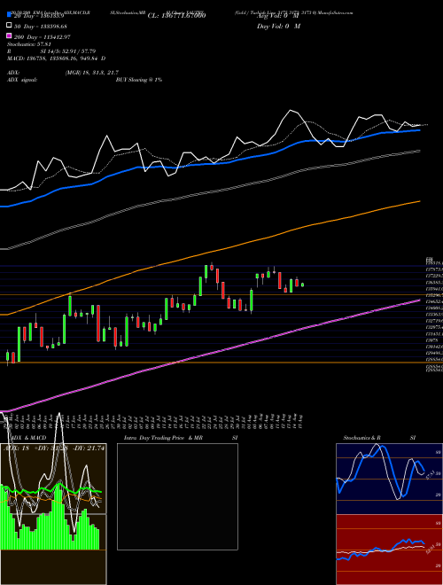Screen dimensions: 443x585
Task: Click the BUY Slowing signal text
Action: (139, 80)
